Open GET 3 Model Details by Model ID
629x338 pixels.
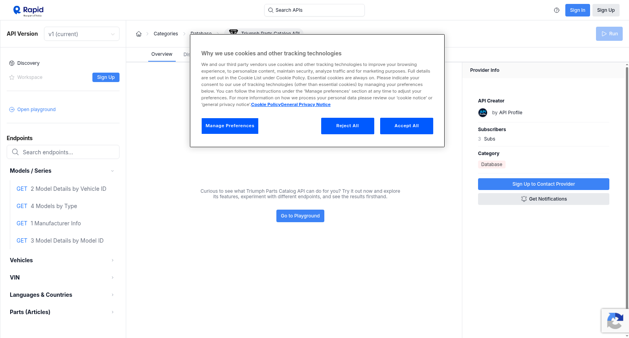[x=60, y=241]
